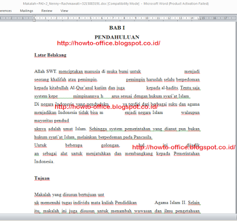Click the word "golongan" in the text
This screenshot has height=221, width=237.
(110, 145)
